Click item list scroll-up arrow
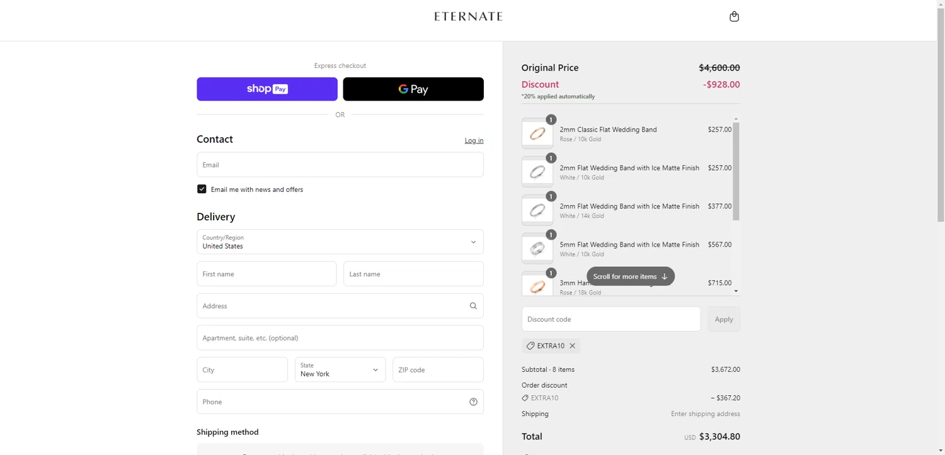This screenshot has width=945, height=455. 736,119
